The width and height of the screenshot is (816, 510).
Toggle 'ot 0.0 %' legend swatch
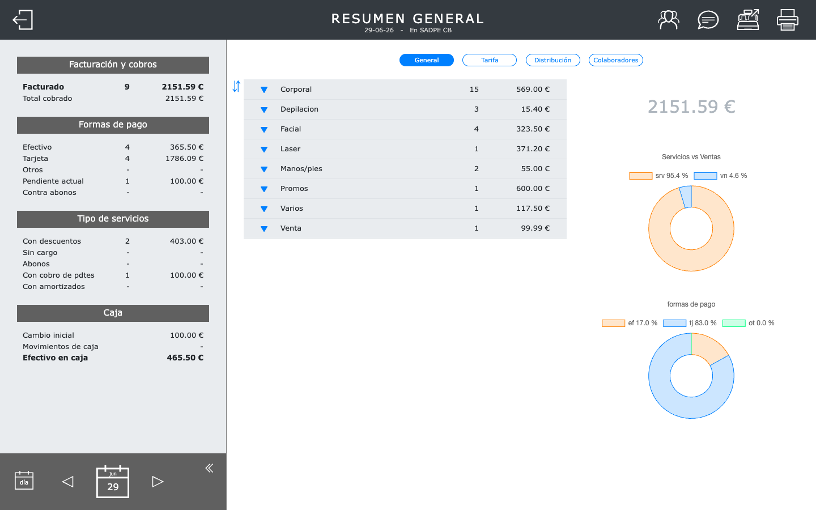click(x=734, y=323)
